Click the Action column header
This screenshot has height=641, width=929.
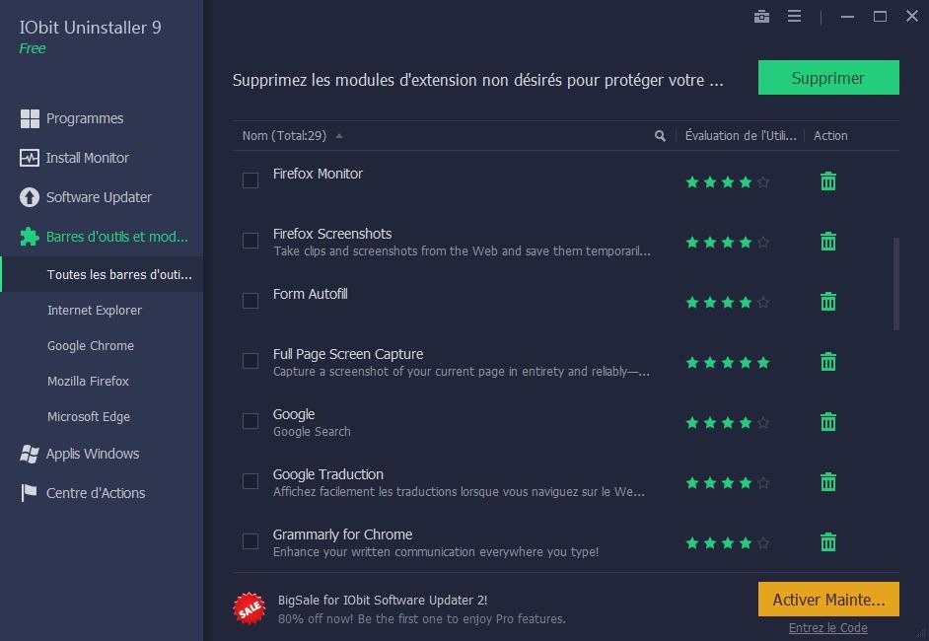[830, 136]
